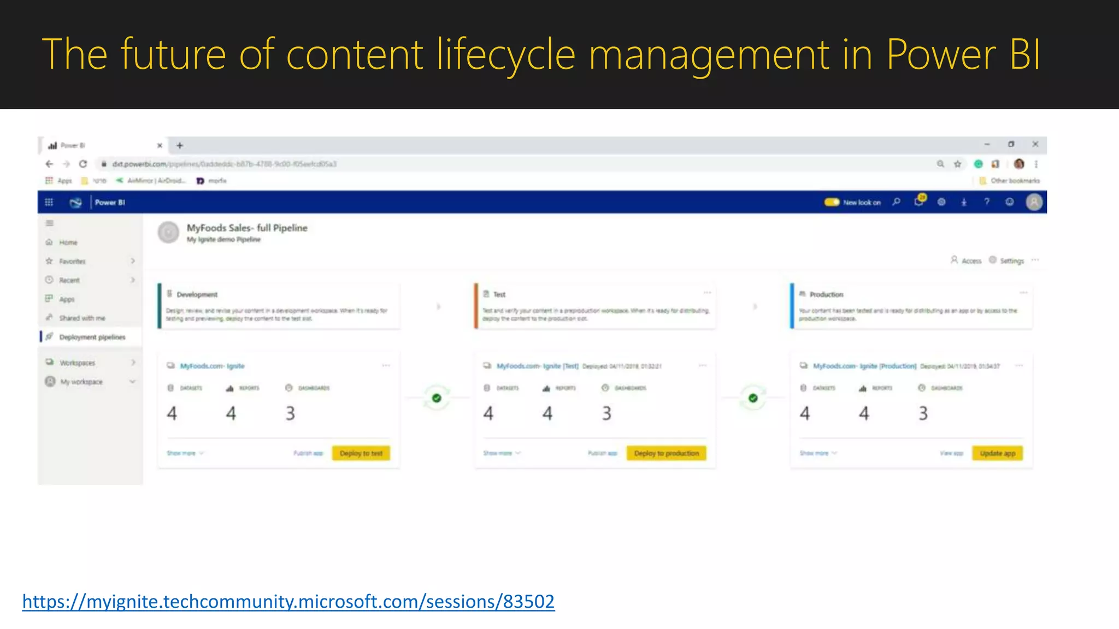
Task: Reload the page with refresh icon
Action: pyautogui.click(x=83, y=164)
